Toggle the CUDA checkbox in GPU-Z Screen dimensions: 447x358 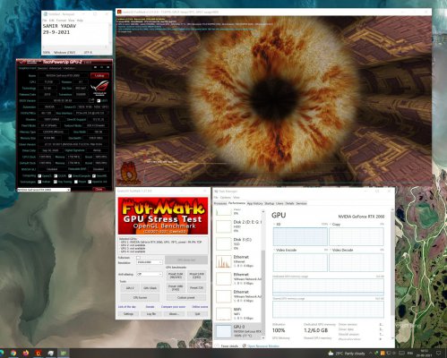coord(56,176)
